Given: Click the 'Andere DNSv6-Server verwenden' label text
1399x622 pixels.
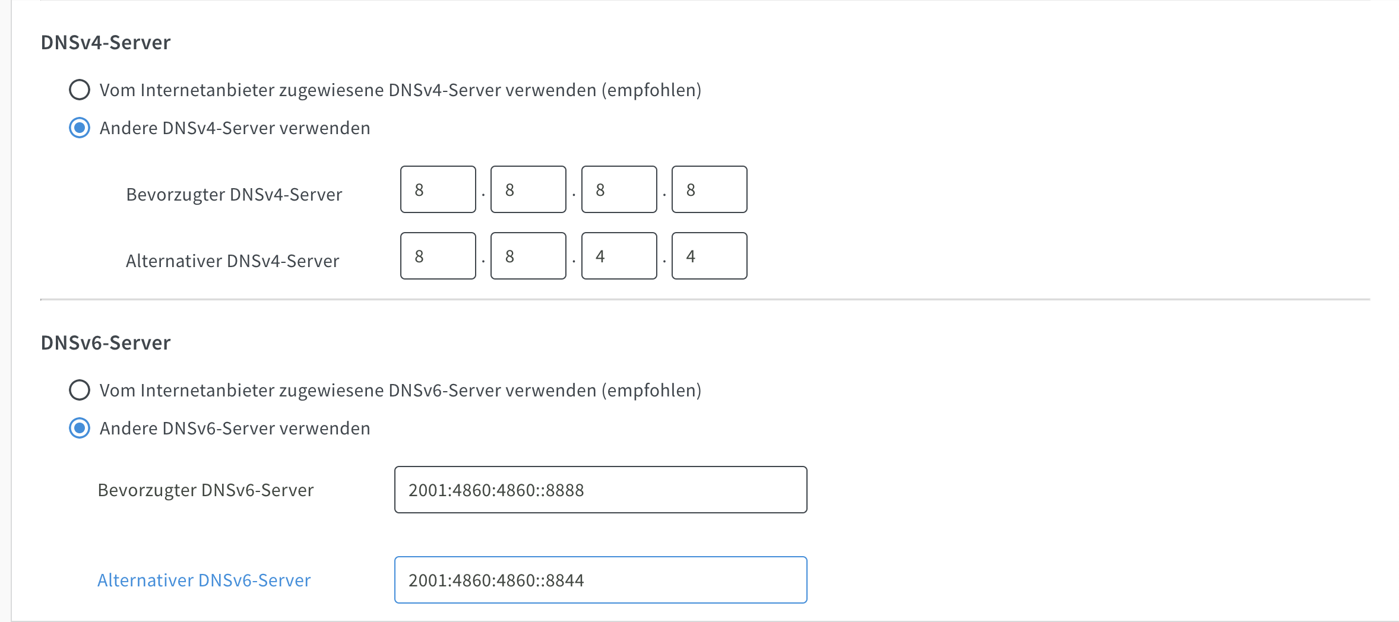Looking at the screenshot, I should [235, 429].
